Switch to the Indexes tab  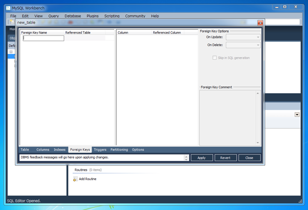pyautogui.click(x=59, y=150)
